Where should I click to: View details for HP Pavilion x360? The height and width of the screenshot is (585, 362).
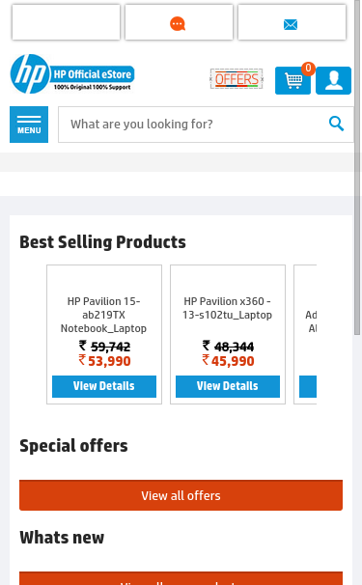coord(228,386)
